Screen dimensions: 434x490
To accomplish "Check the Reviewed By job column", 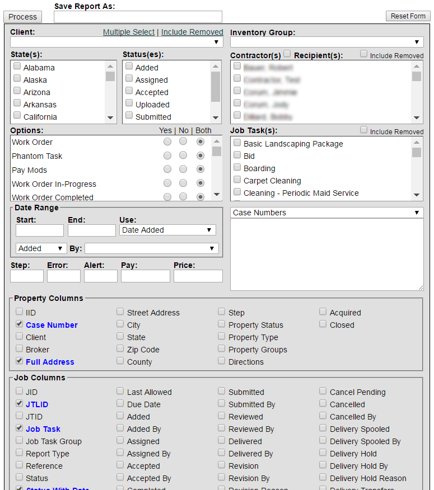I will pos(222,428).
